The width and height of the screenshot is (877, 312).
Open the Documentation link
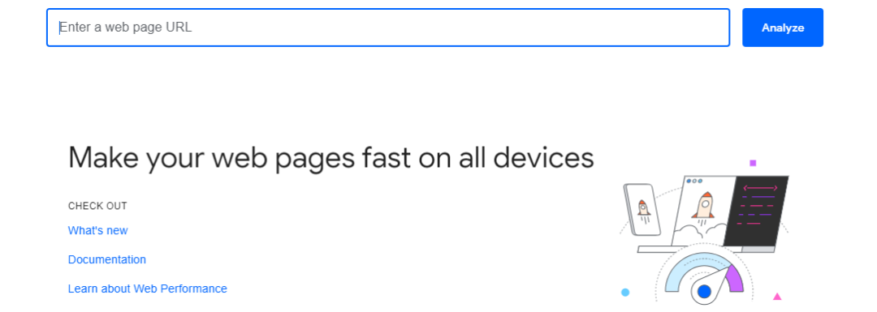point(107,259)
